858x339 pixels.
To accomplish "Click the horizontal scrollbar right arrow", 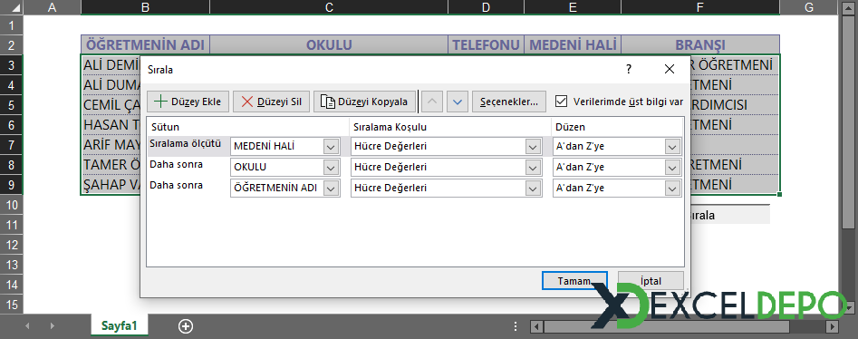I will tap(833, 326).
